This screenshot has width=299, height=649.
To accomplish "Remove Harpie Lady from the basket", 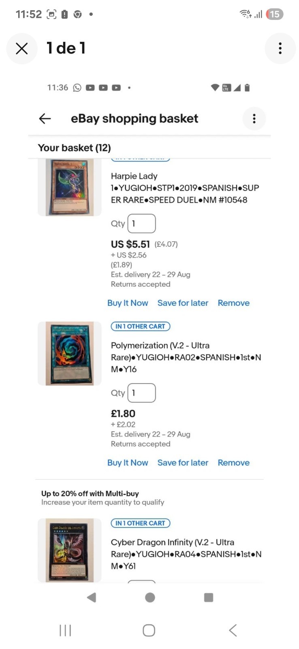I will [x=234, y=303].
